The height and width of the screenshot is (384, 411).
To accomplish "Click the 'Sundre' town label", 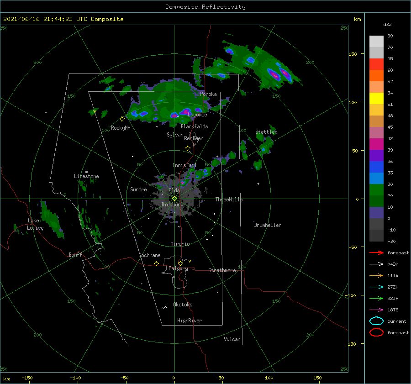I will 138,189.
